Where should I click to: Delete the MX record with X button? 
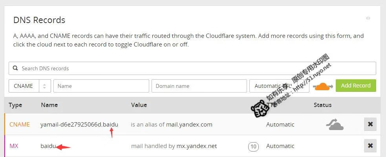click(x=370, y=146)
